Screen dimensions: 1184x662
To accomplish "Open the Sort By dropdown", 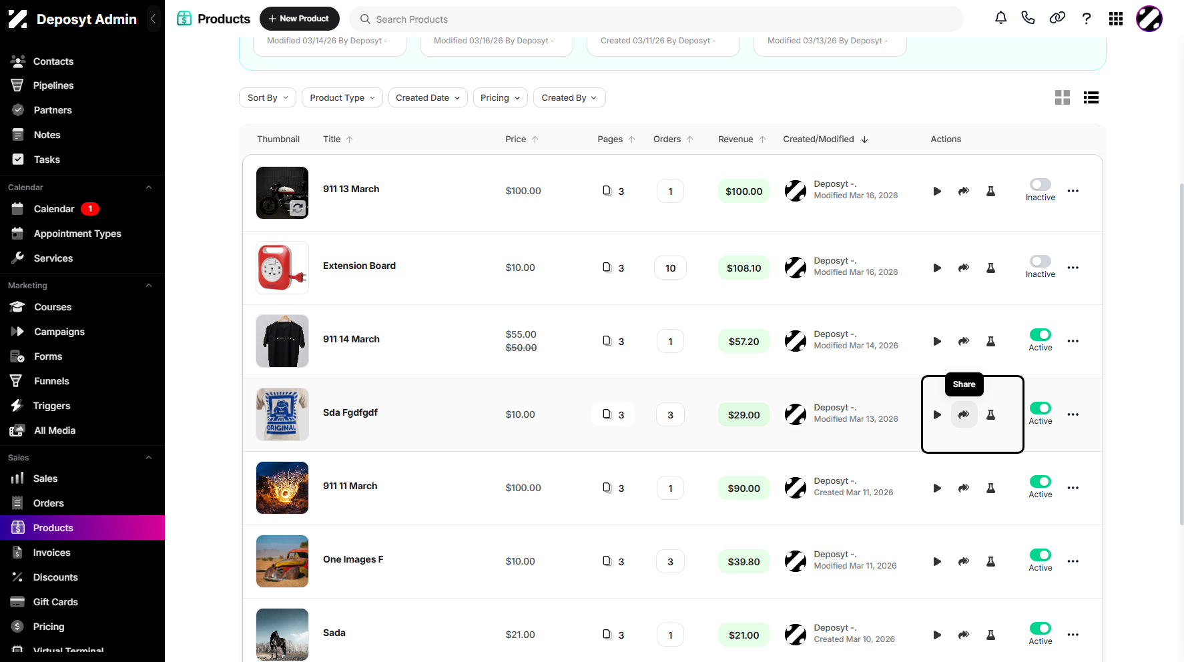I will (x=268, y=97).
